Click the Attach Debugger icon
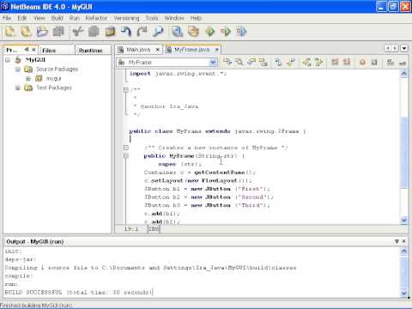 point(241,32)
